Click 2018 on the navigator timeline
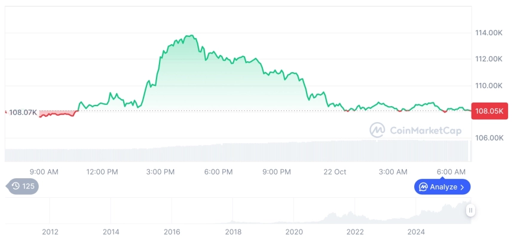Screen dimensions: 514x239 click(233, 231)
